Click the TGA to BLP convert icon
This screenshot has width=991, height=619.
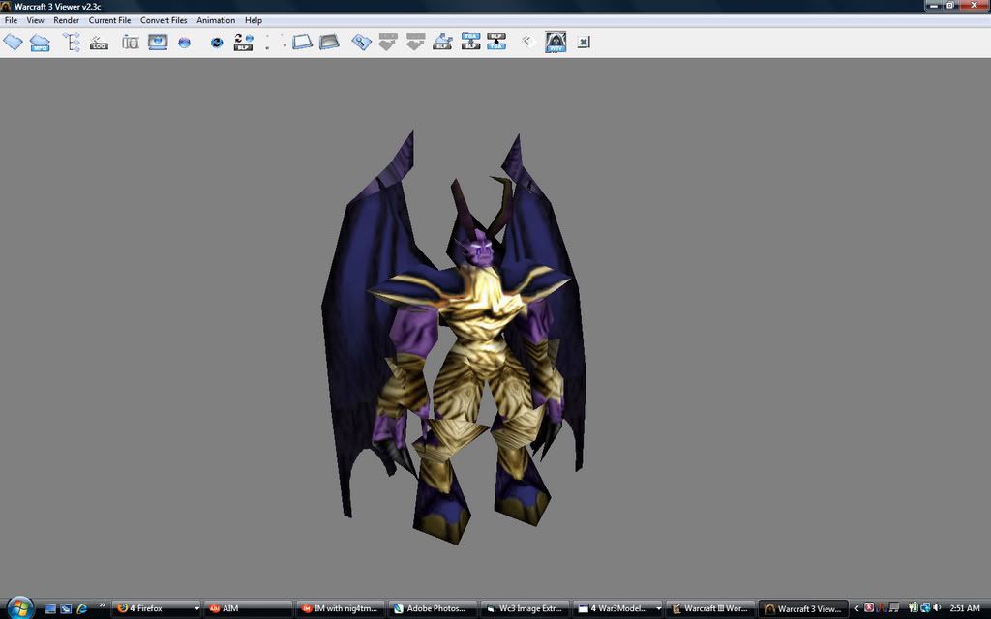[x=470, y=43]
